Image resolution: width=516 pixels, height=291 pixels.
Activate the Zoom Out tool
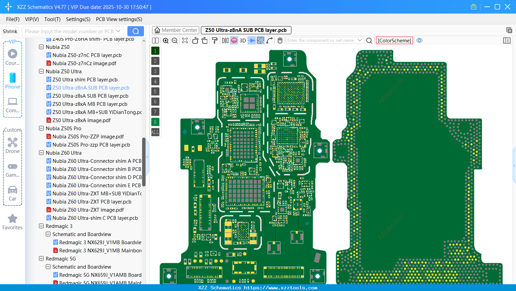pos(174,40)
